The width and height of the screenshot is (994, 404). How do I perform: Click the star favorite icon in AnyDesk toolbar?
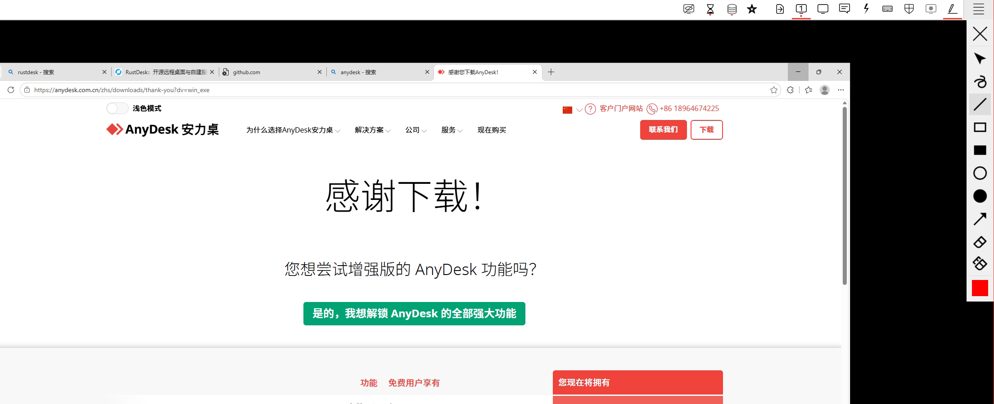point(752,9)
